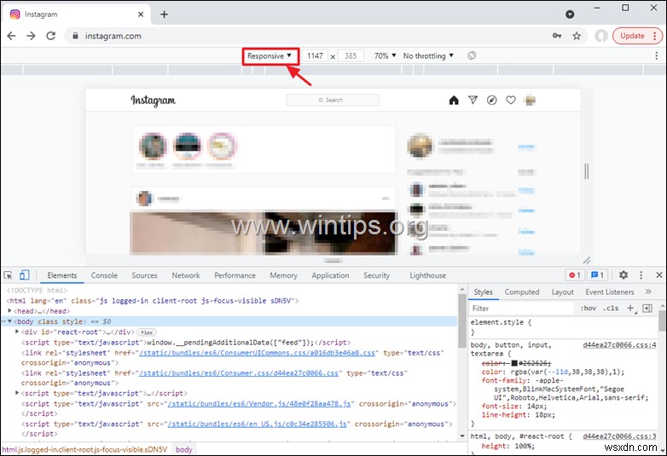Switch to the Elements tab
Screen dimensions: 667x456
tap(62, 275)
